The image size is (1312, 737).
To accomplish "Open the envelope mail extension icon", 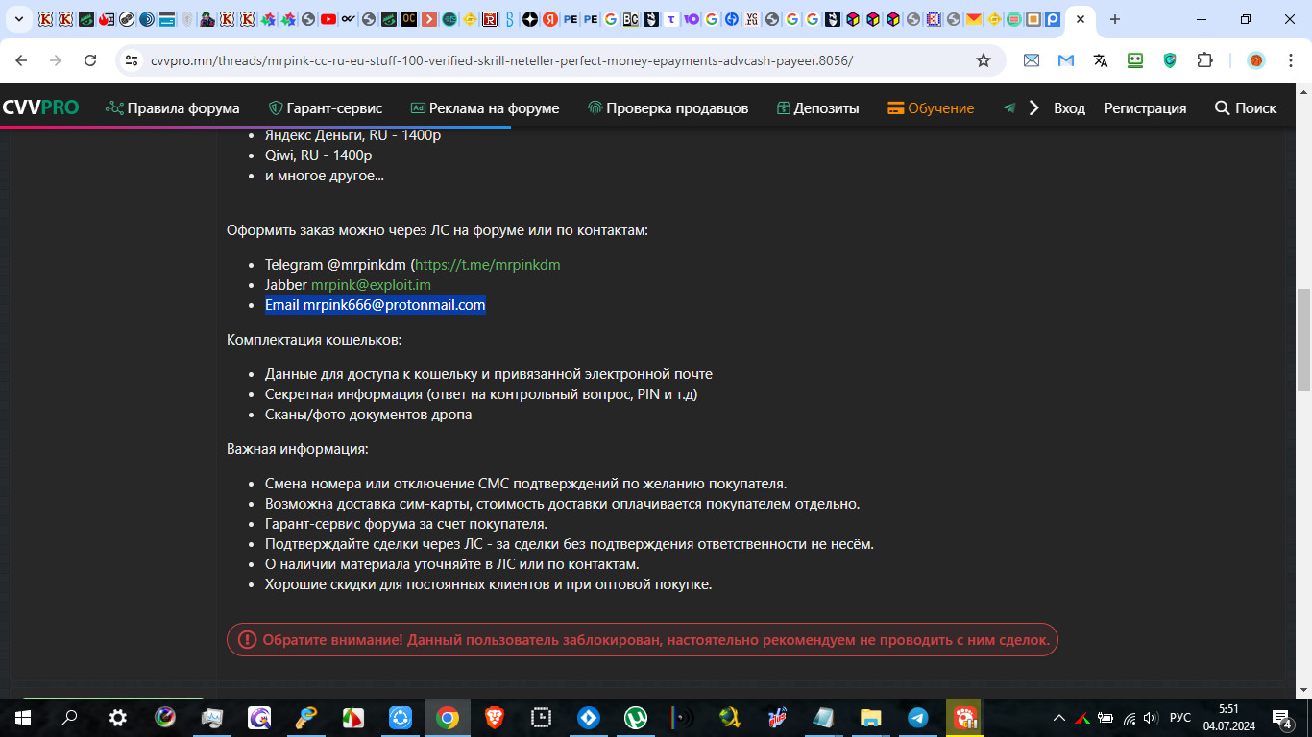I will [x=1032, y=60].
